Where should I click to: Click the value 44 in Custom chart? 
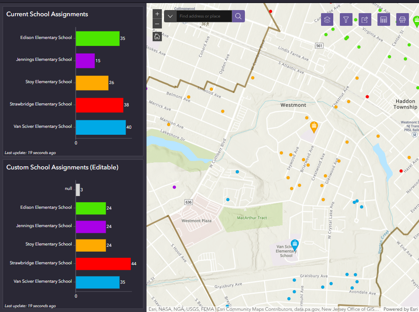[x=134, y=263]
